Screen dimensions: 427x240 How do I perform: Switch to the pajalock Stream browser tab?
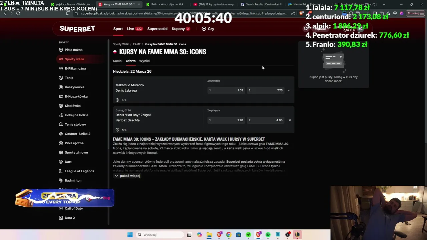(72, 4)
